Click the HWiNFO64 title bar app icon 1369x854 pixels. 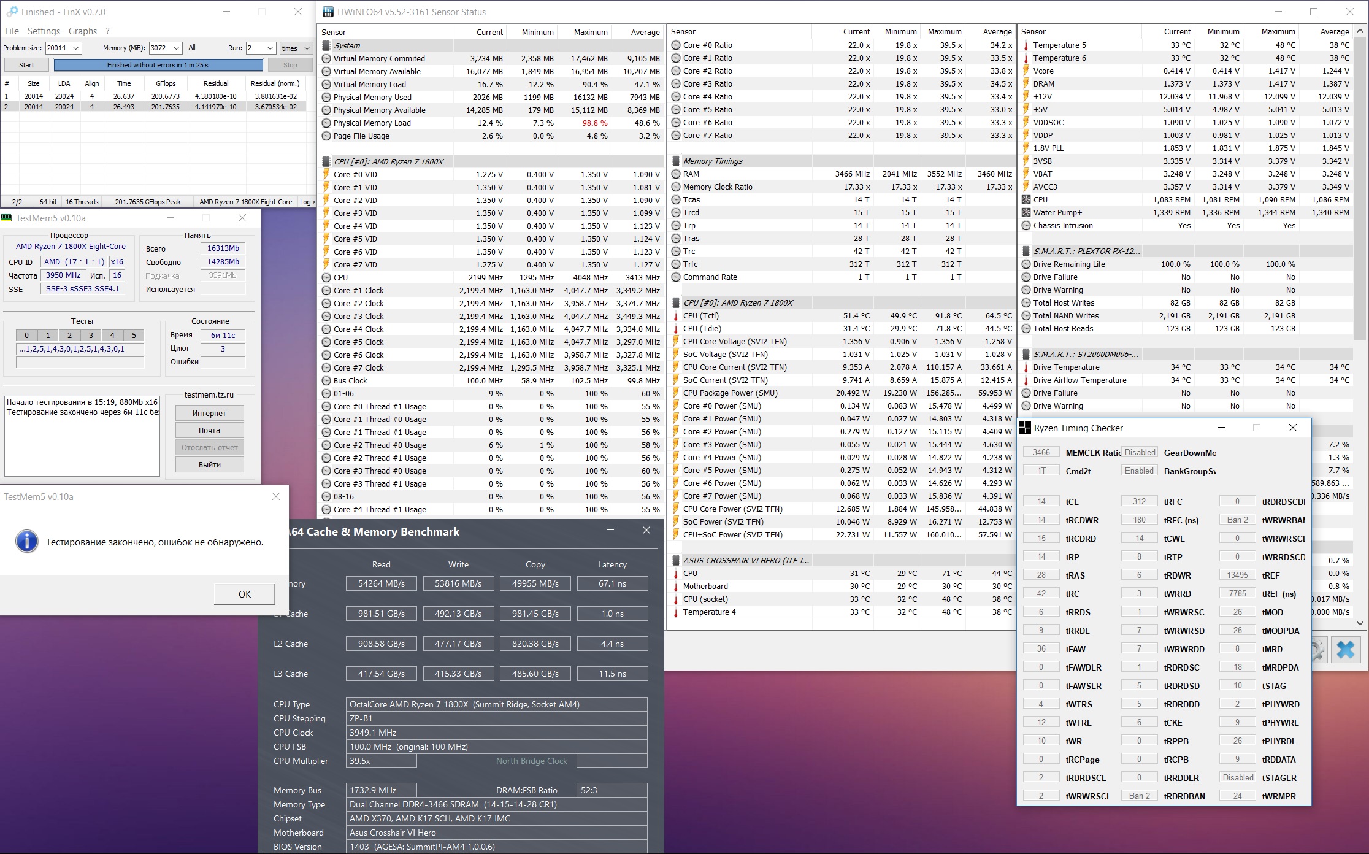pos(328,12)
